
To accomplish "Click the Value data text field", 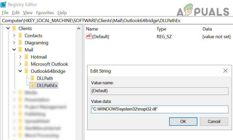I will (x=159, y=109).
